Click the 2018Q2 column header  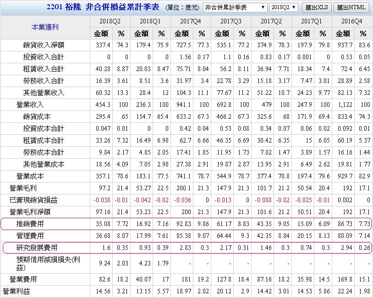[110, 21]
